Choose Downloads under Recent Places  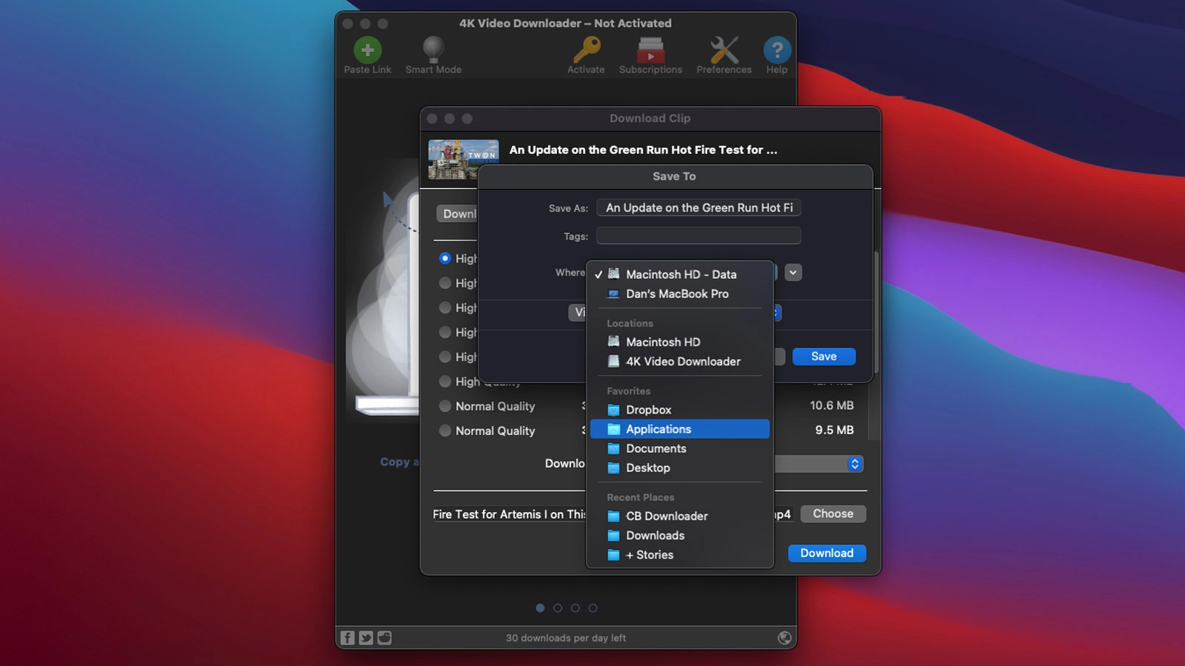pyautogui.click(x=680, y=535)
